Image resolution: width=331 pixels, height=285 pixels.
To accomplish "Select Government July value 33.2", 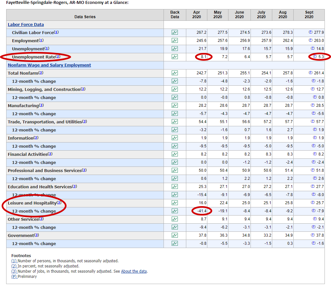I will coord(267,235).
